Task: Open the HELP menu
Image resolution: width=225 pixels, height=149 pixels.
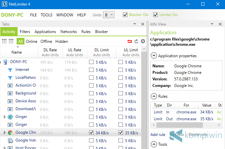Action: [x=82, y=15]
